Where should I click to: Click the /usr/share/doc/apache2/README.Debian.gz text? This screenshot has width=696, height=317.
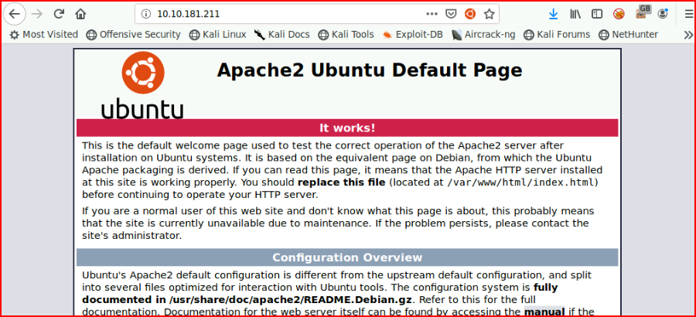(291, 299)
